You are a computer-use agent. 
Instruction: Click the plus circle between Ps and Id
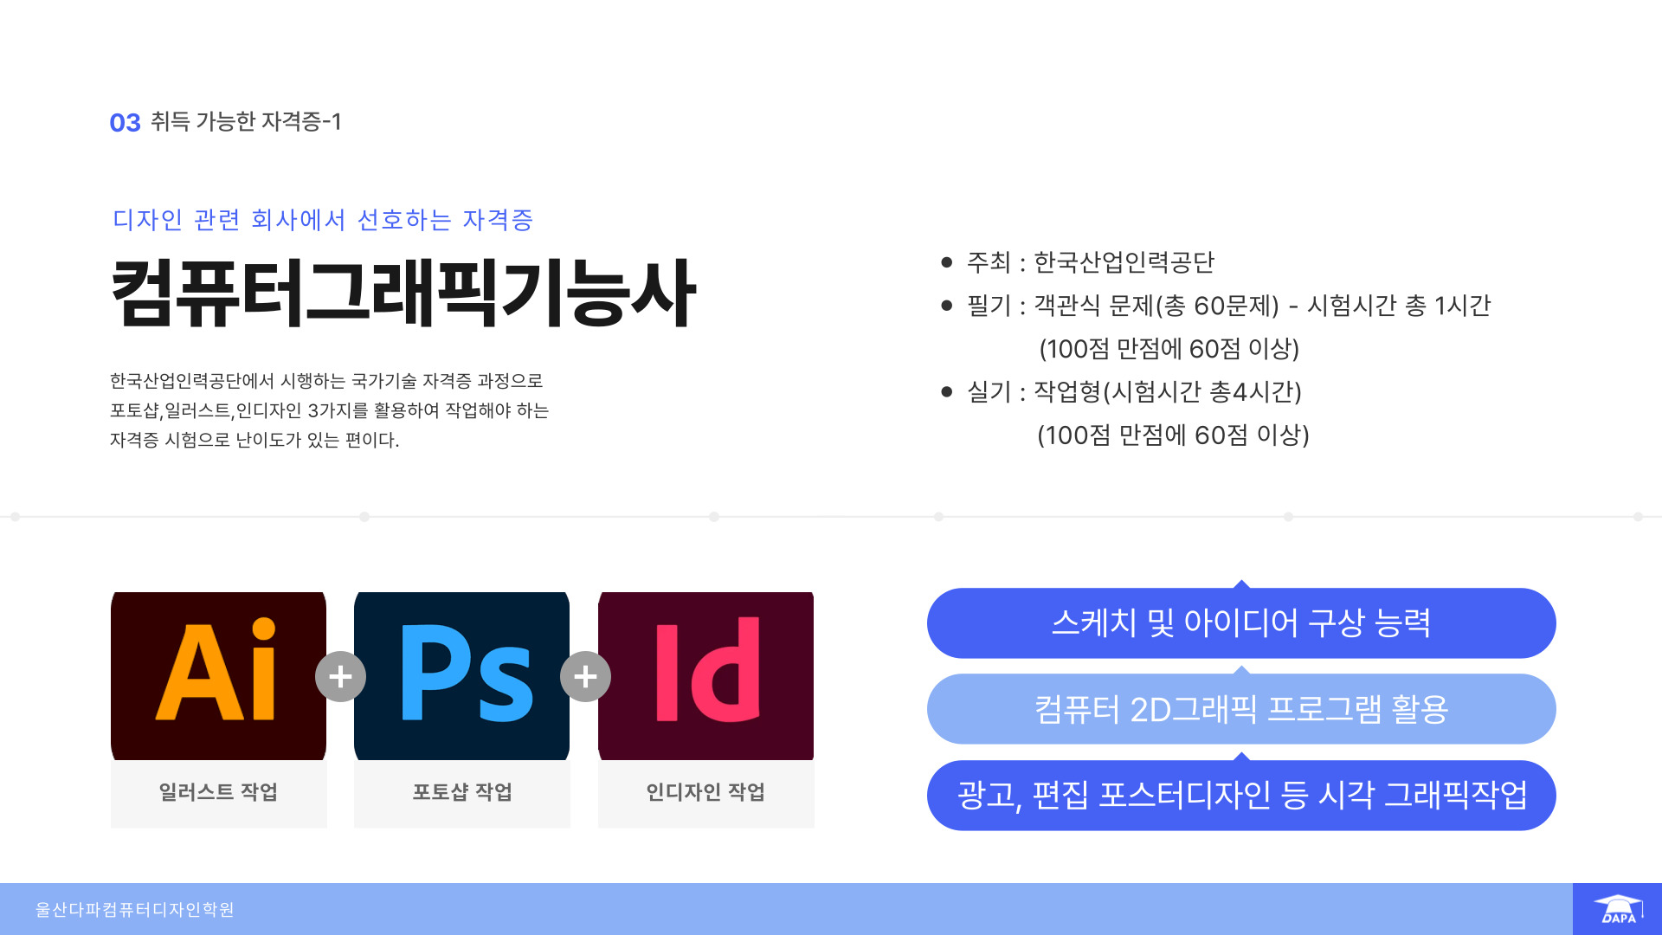point(585,676)
